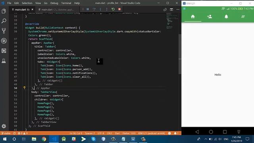Open notifications bell in status bar

(176, 133)
